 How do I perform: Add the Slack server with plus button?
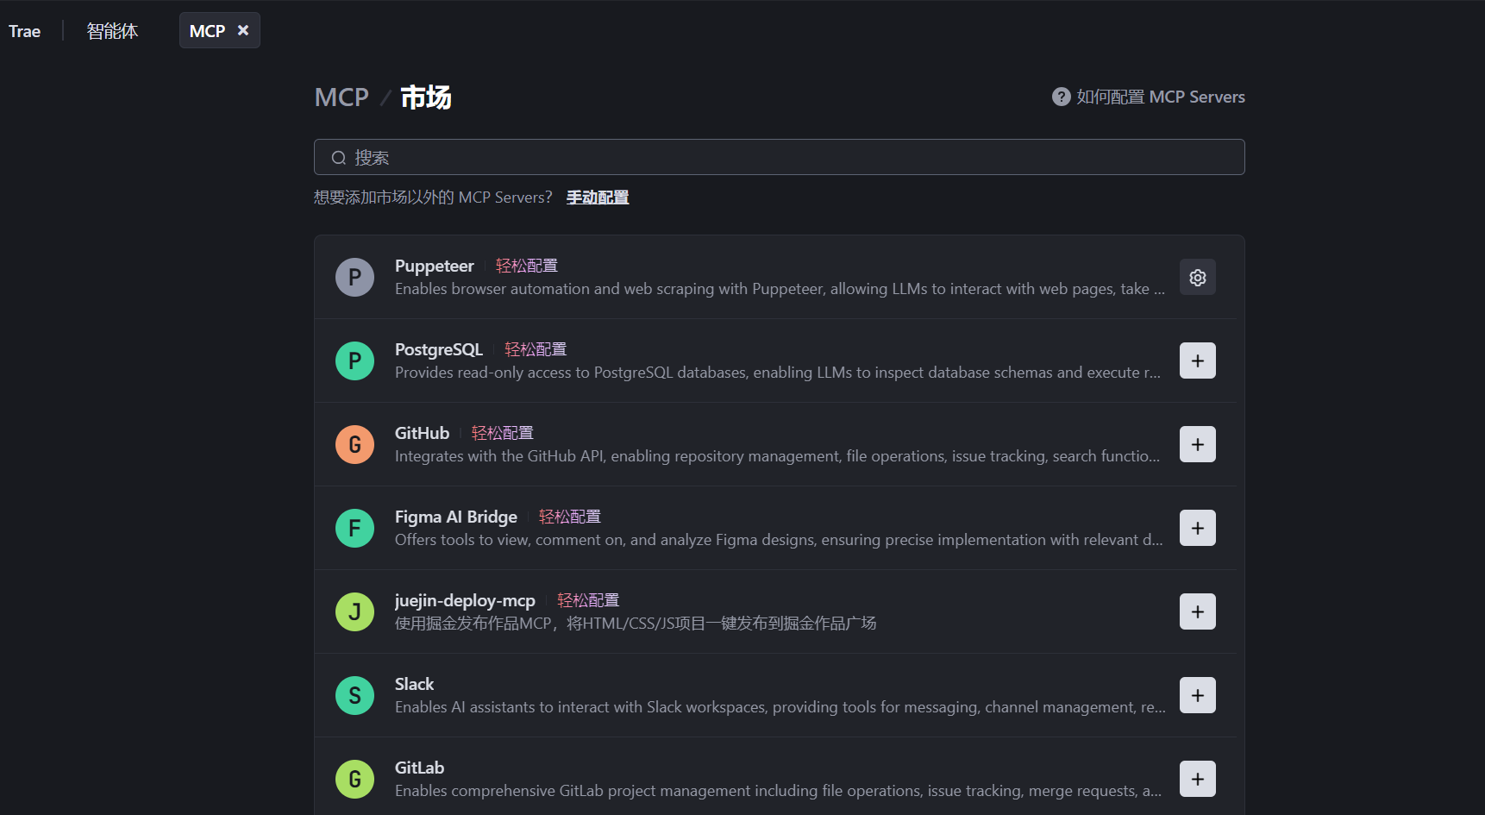point(1197,695)
